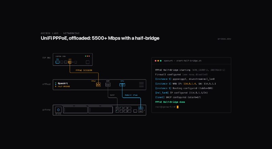Click the yellow dot in terminal title bar
This screenshot has height=149, width=272.
tap(158, 61)
